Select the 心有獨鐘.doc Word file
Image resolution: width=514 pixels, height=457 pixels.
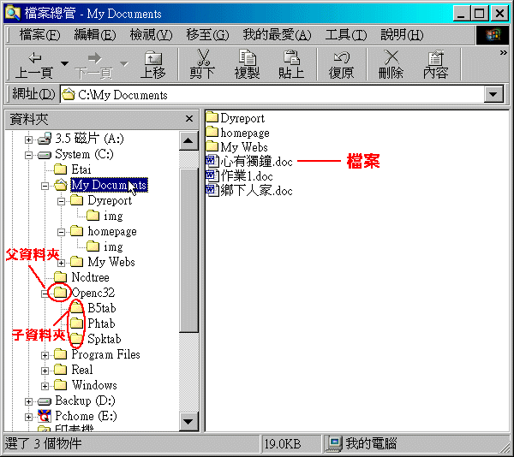pyautogui.click(x=249, y=162)
